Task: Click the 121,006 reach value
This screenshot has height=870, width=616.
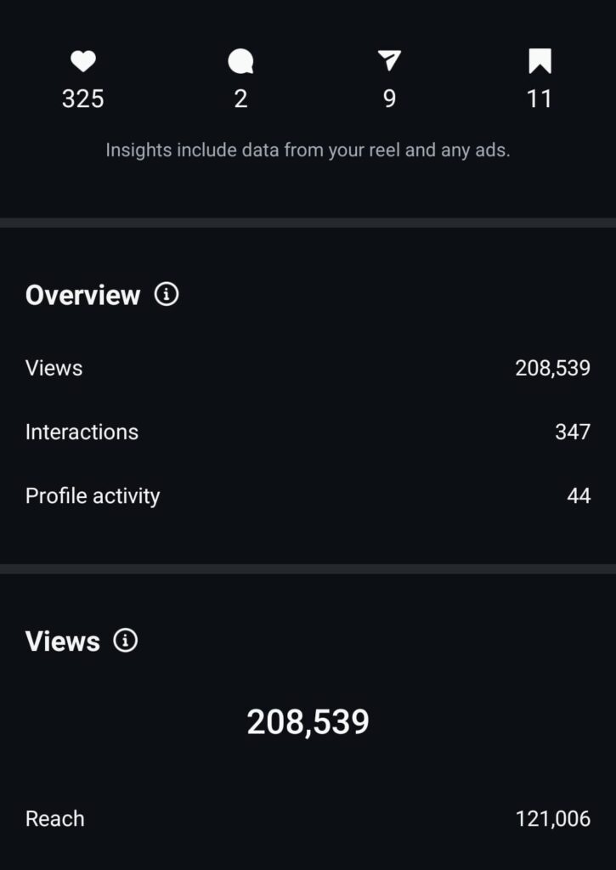Action: point(552,819)
